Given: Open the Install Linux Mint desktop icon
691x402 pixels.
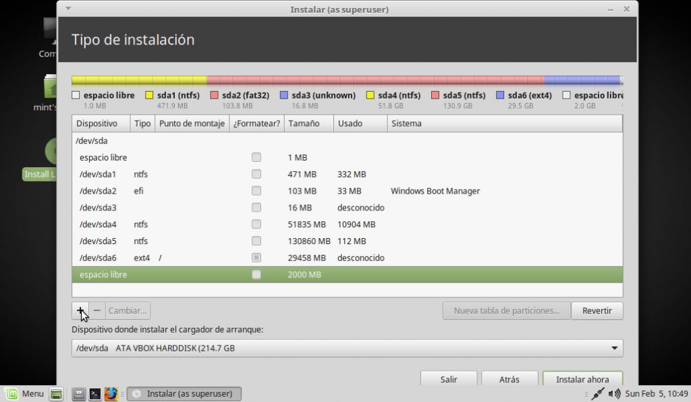Looking at the screenshot, I should (53, 152).
